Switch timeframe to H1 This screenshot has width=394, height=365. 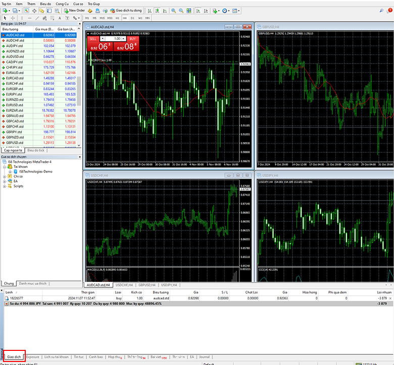117,18
